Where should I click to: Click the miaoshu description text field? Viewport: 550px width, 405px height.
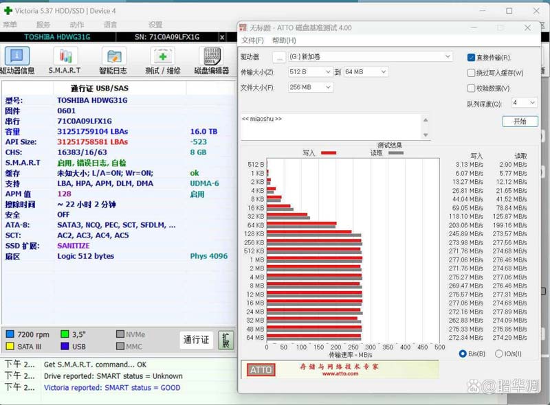click(x=330, y=126)
